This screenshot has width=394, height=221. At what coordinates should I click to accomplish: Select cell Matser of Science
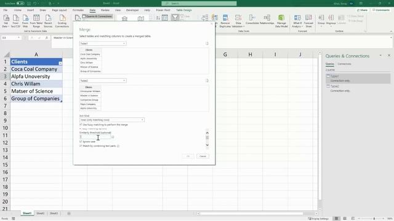pyautogui.click(x=36, y=91)
